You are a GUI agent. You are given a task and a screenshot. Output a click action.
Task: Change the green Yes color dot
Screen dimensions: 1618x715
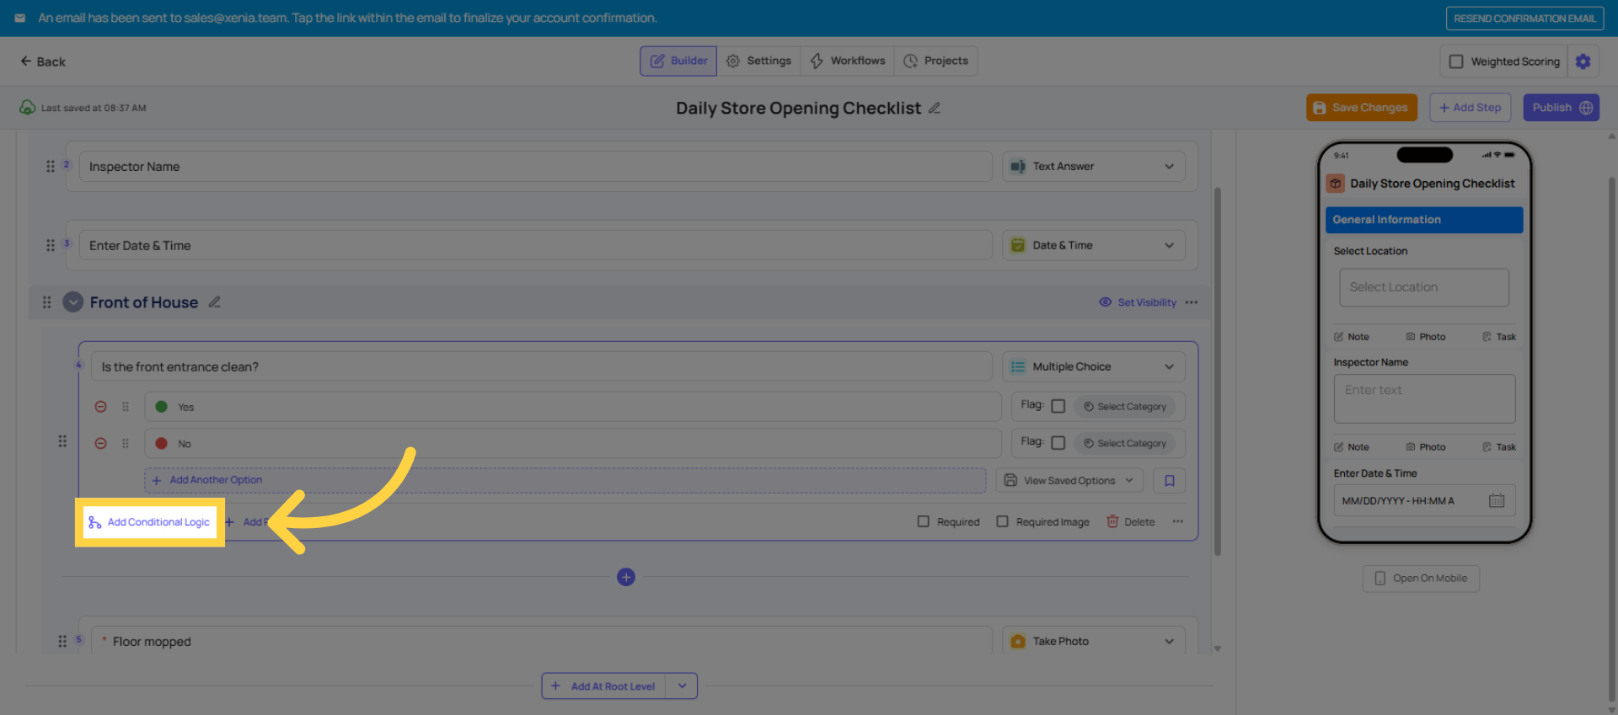coord(161,407)
